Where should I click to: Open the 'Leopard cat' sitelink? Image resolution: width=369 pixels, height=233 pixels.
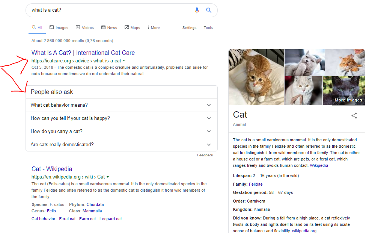coord(111,219)
